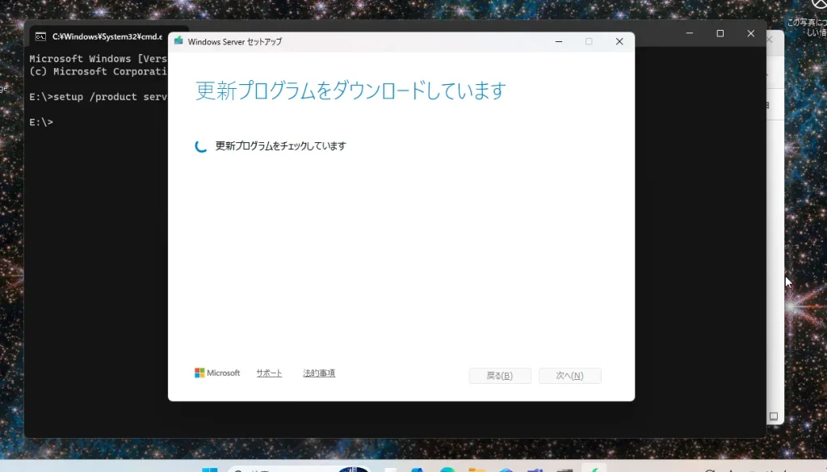Select the 更新プログラムをチェックしています text
Screen dimensions: 827x472
click(x=280, y=146)
